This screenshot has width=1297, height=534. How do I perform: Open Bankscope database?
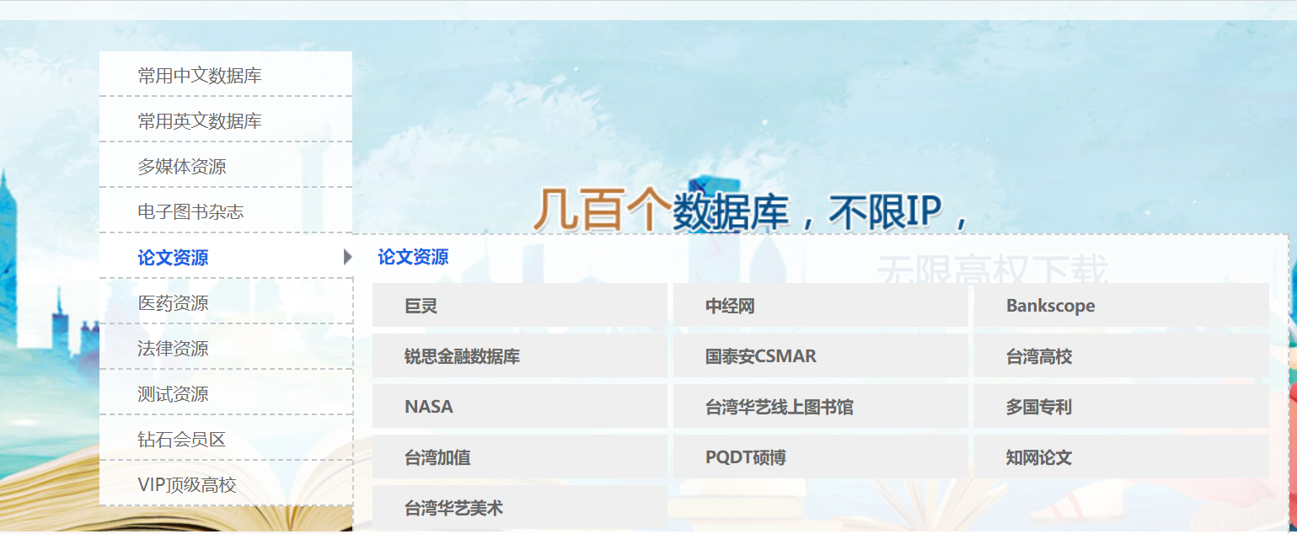click(1122, 306)
